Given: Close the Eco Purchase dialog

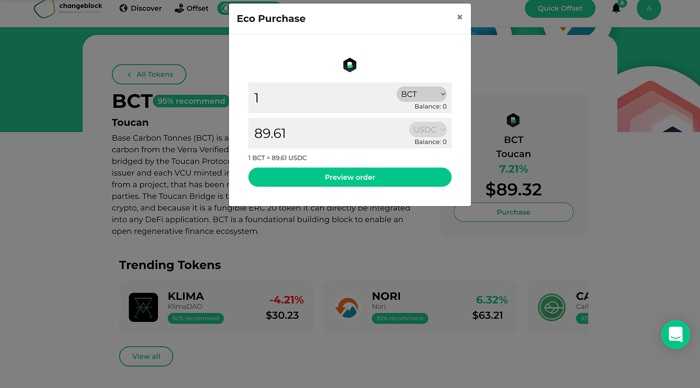Looking at the screenshot, I should (459, 17).
